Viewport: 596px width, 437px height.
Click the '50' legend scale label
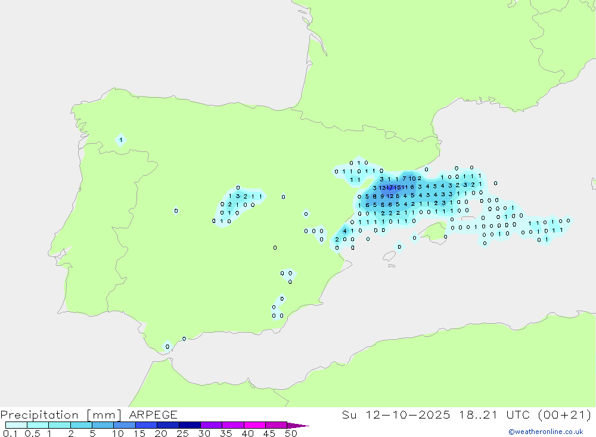click(x=291, y=433)
